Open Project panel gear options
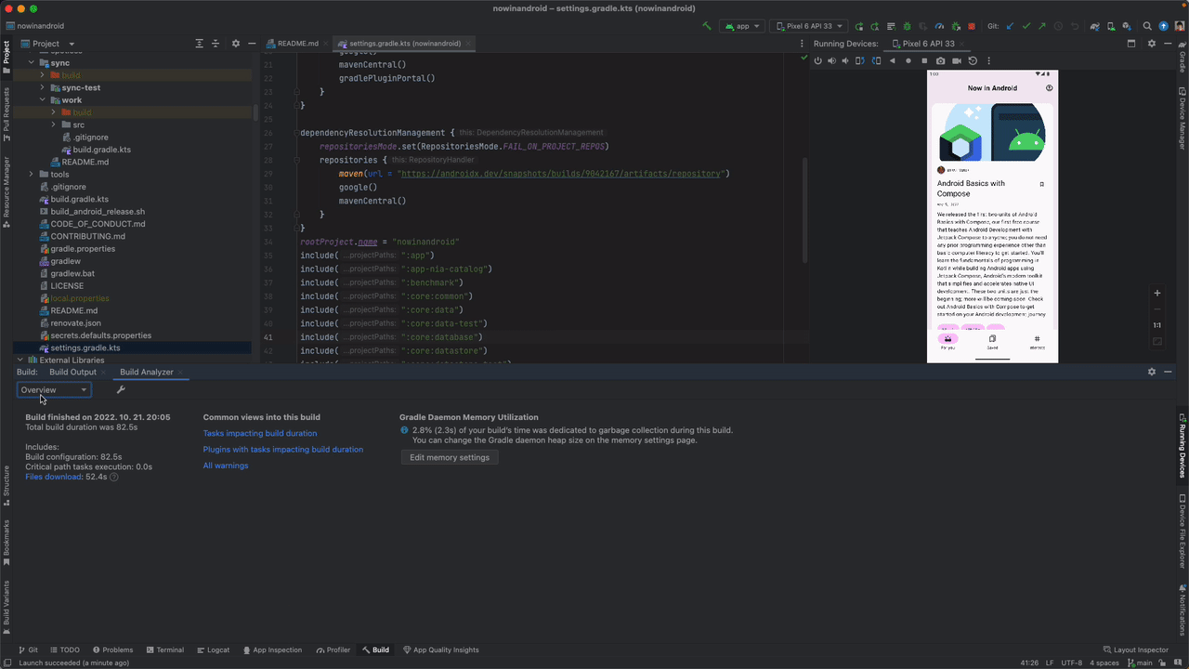Viewport: 1189px width, 669px height. 235,44
